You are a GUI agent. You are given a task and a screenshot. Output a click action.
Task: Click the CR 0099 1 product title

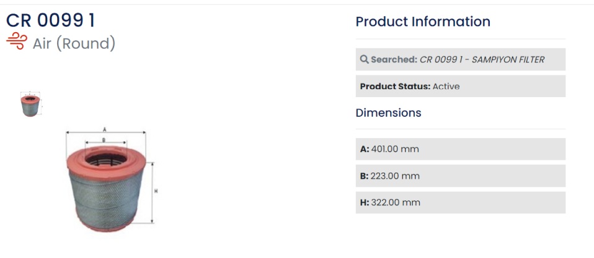pos(50,20)
